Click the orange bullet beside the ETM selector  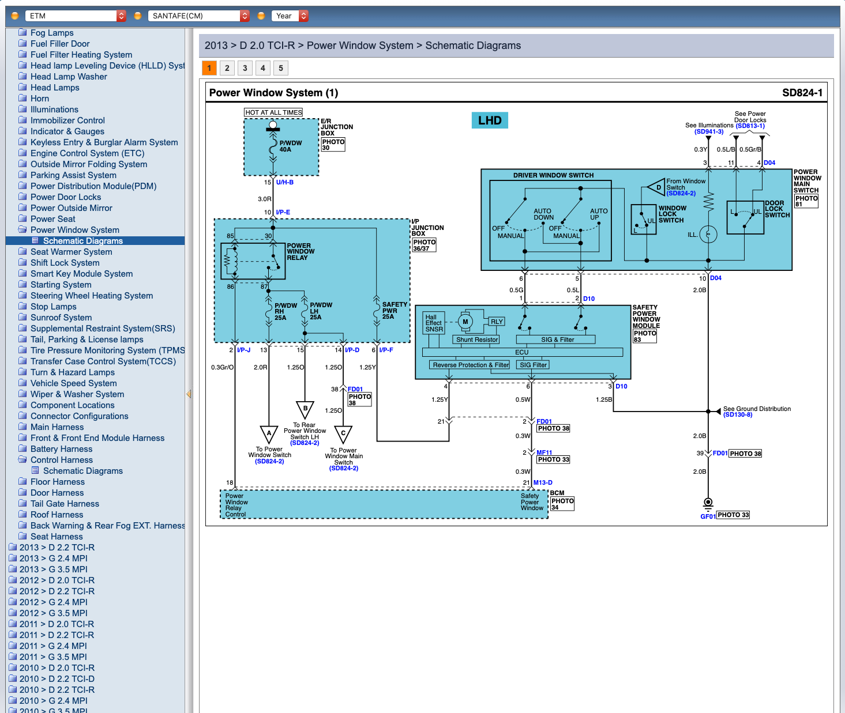click(x=15, y=16)
